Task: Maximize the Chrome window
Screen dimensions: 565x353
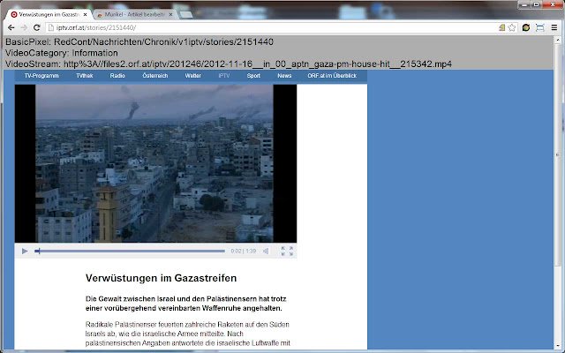Action: [x=536, y=4]
